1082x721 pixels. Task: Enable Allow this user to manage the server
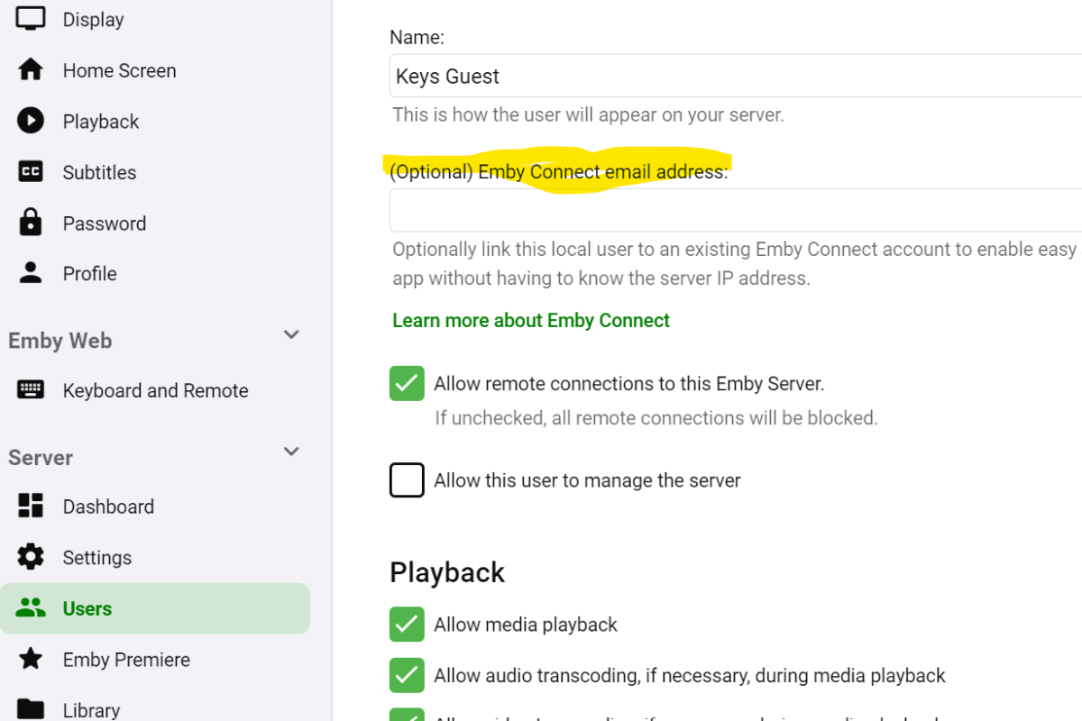click(407, 480)
